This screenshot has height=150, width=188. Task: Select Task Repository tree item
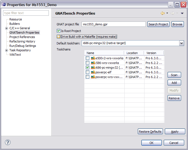coord(20,50)
